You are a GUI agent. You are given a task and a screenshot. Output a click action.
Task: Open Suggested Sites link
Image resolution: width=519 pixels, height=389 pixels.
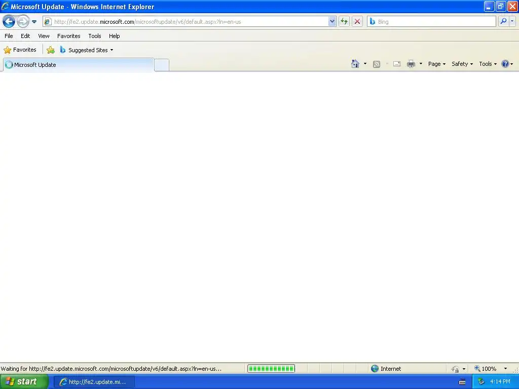(x=86, y=50)
